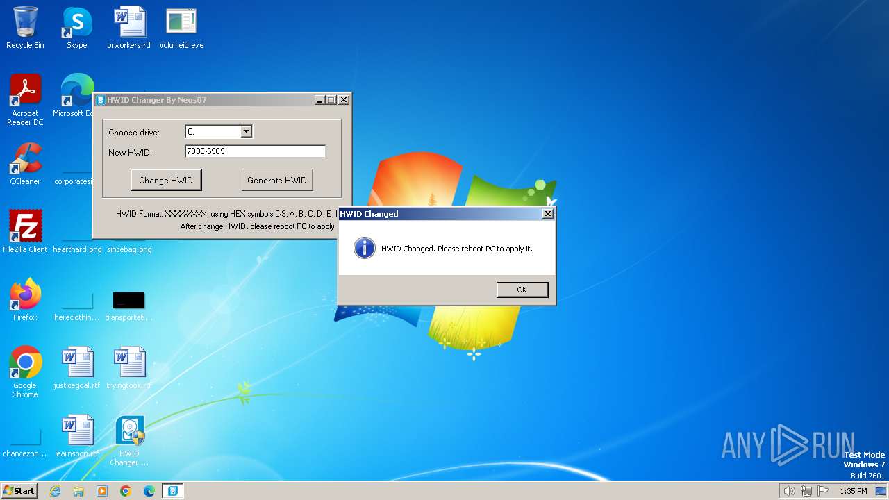889x500 pixels.
Task: Click the dialog information icon
Action: tap(365, 248)
